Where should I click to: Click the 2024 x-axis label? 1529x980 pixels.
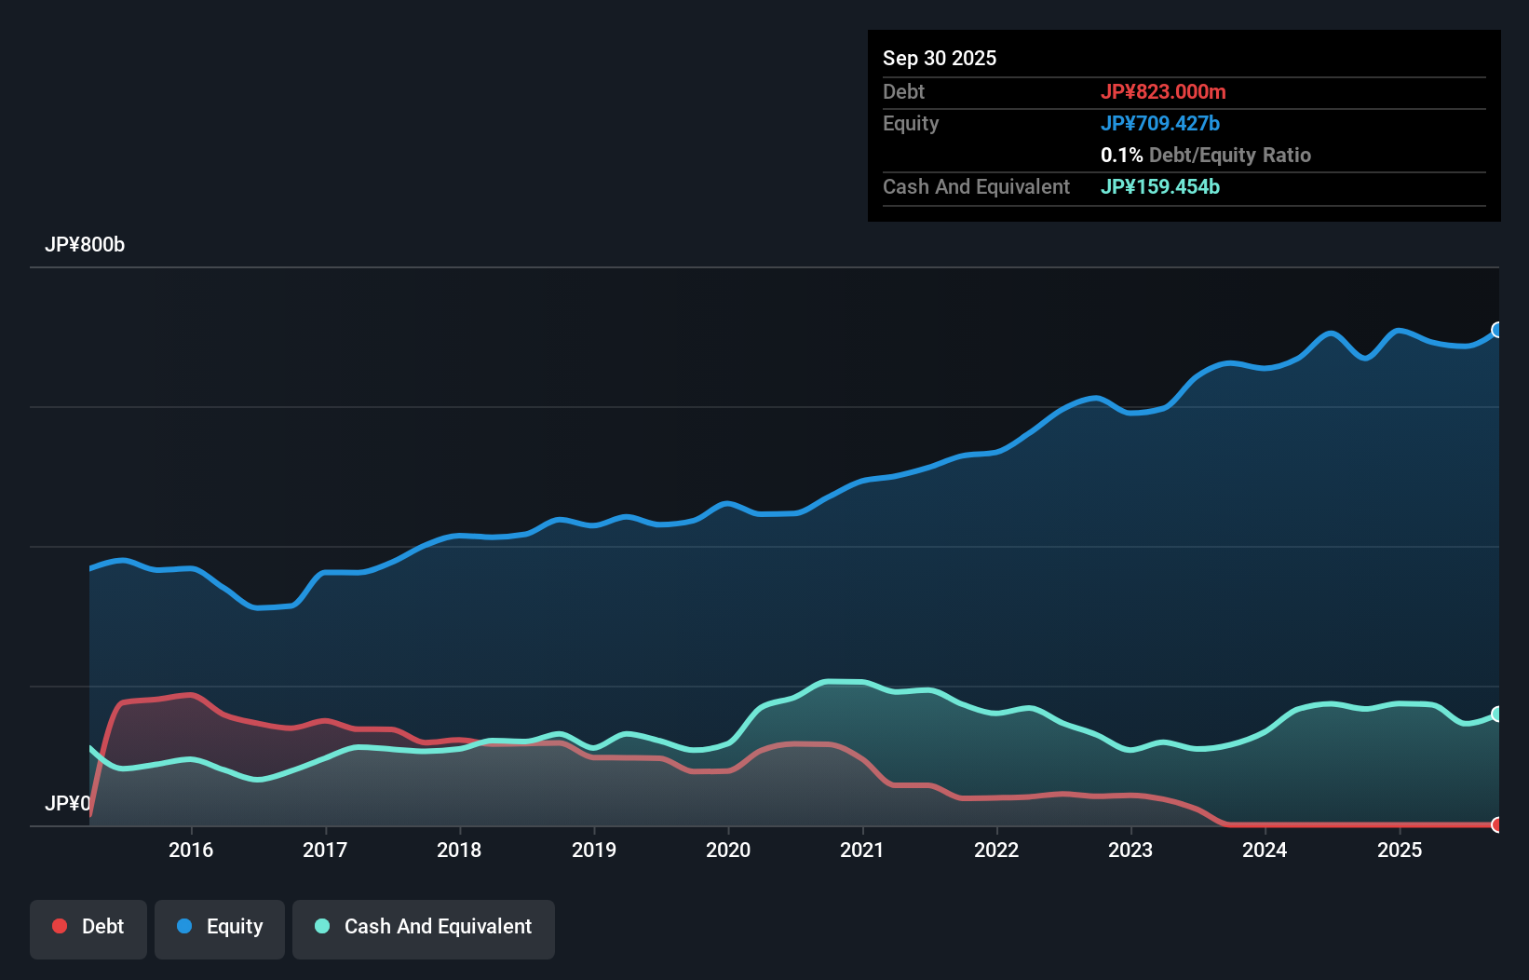tap(1265, 850)
